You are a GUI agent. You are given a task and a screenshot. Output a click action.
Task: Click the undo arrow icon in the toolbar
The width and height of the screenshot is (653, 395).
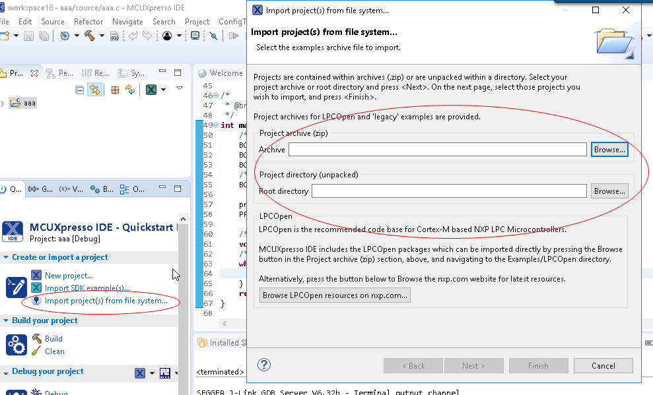pos(133,36)
